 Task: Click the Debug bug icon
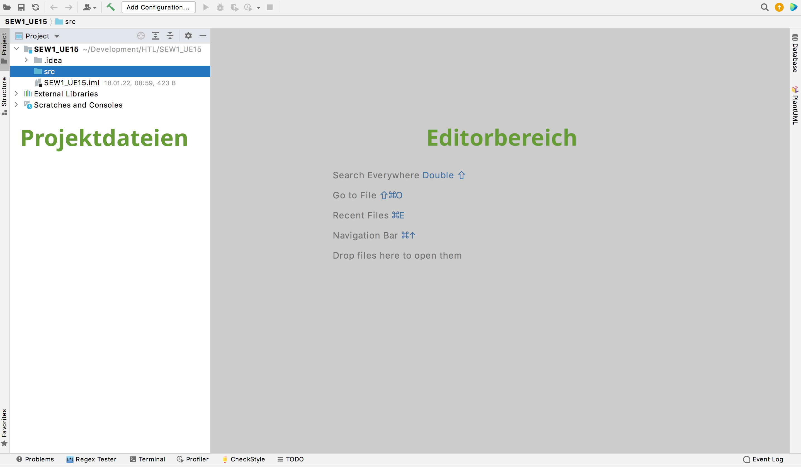[220, 7]
